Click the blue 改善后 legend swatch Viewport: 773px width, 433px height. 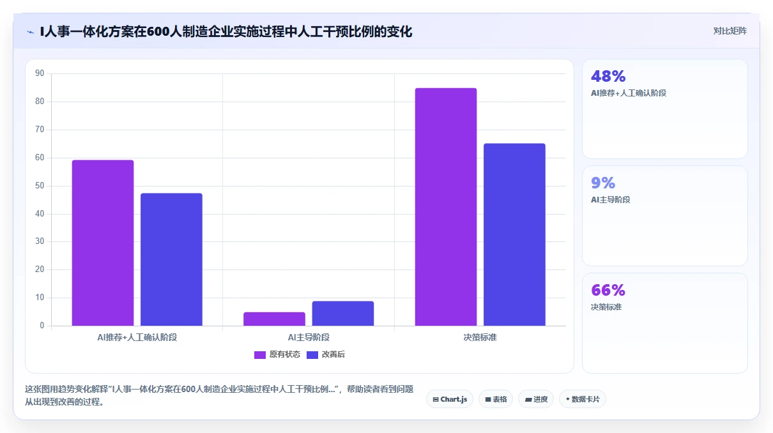tap(312, 355)
